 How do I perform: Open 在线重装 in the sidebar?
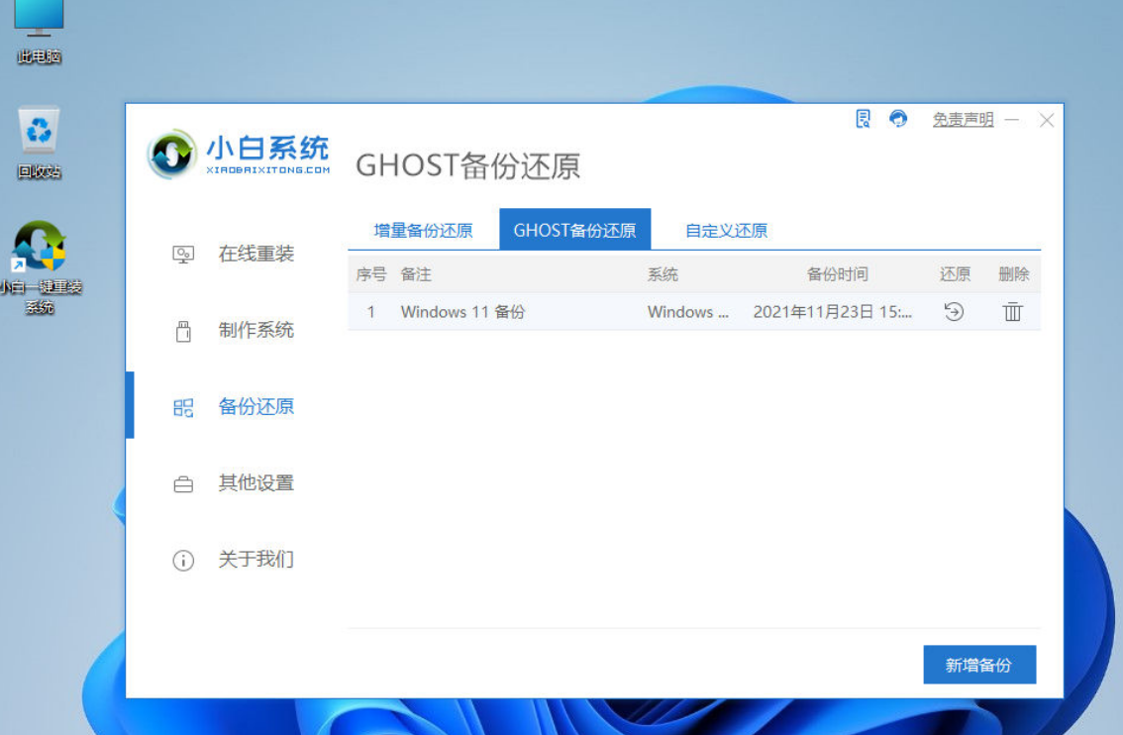256,254
